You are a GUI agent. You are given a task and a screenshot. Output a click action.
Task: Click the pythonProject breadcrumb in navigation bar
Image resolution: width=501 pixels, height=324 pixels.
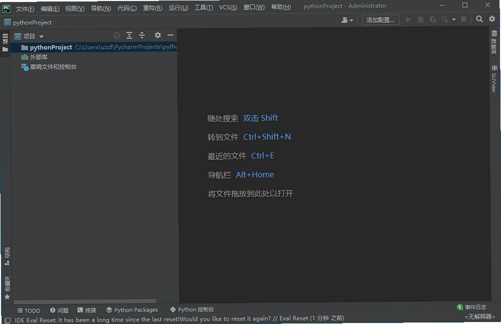pos(28,23)
